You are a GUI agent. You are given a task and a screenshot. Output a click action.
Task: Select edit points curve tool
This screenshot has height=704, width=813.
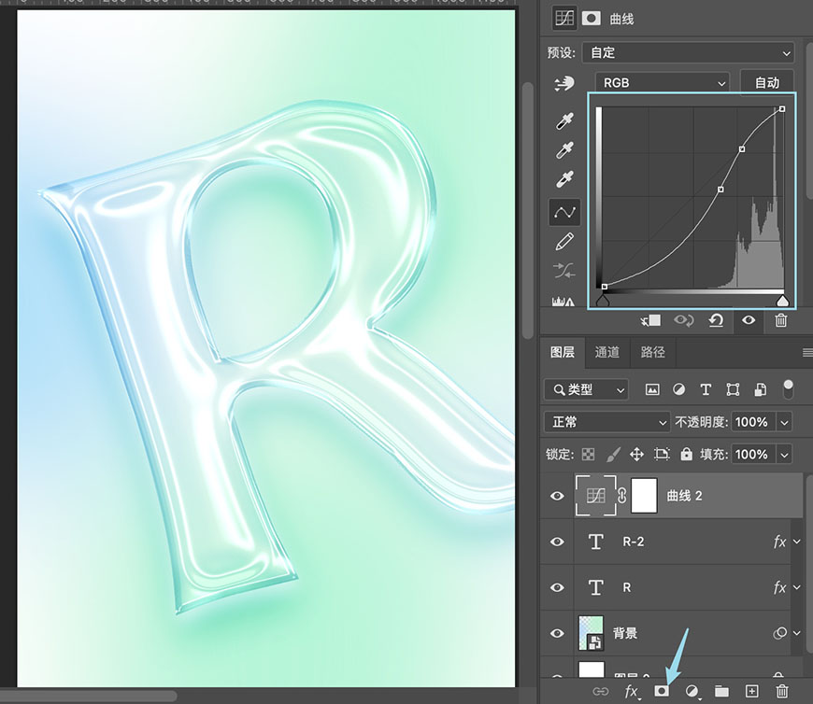[x=564, y=212]
